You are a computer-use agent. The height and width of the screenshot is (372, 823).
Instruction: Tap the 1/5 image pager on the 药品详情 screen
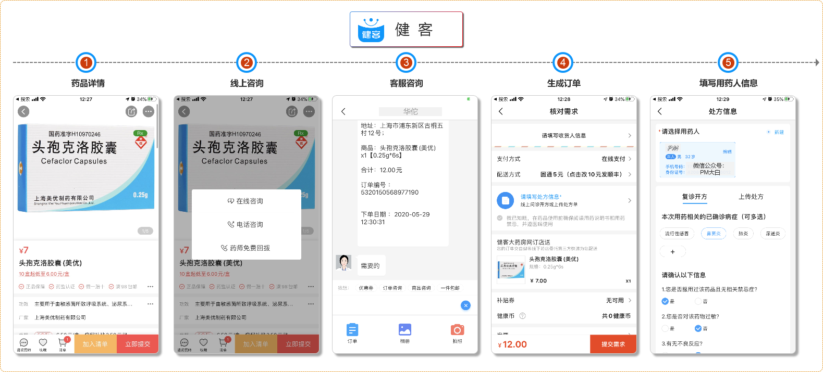click(145, 230)
